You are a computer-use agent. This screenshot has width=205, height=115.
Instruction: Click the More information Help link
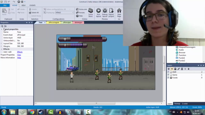tap(19, 57)
